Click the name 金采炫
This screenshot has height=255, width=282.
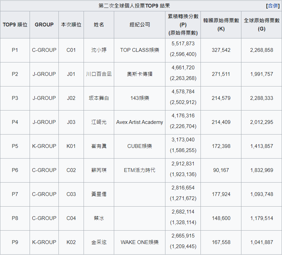(x=99, y=242)
